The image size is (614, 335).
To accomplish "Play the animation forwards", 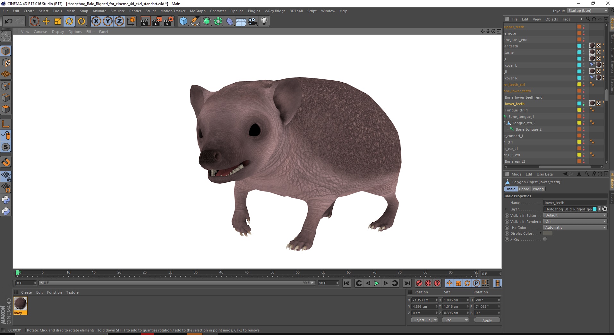I will [377, 283].
